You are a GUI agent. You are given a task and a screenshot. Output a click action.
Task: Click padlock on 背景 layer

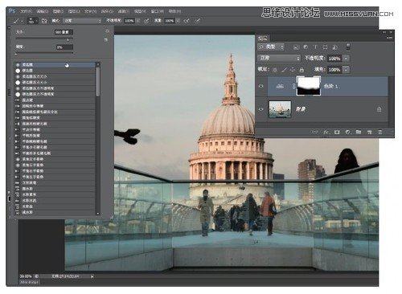pyautogui.click(x=379, y=109)
